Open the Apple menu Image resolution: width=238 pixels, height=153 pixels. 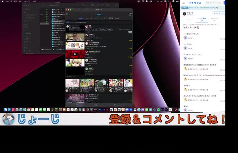pos(3,1)
